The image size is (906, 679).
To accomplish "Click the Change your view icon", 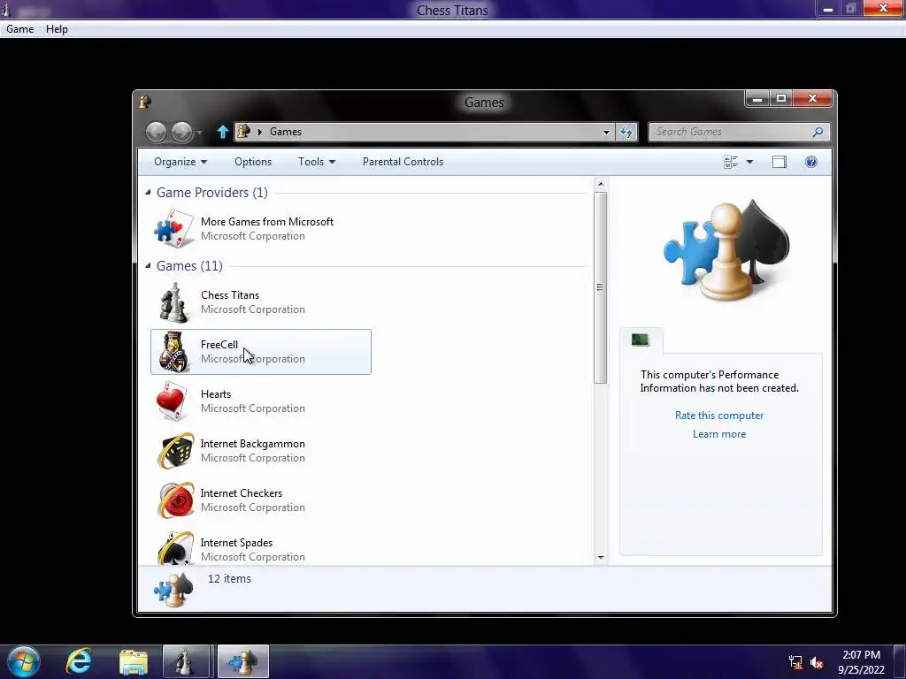I will (731, 163).
